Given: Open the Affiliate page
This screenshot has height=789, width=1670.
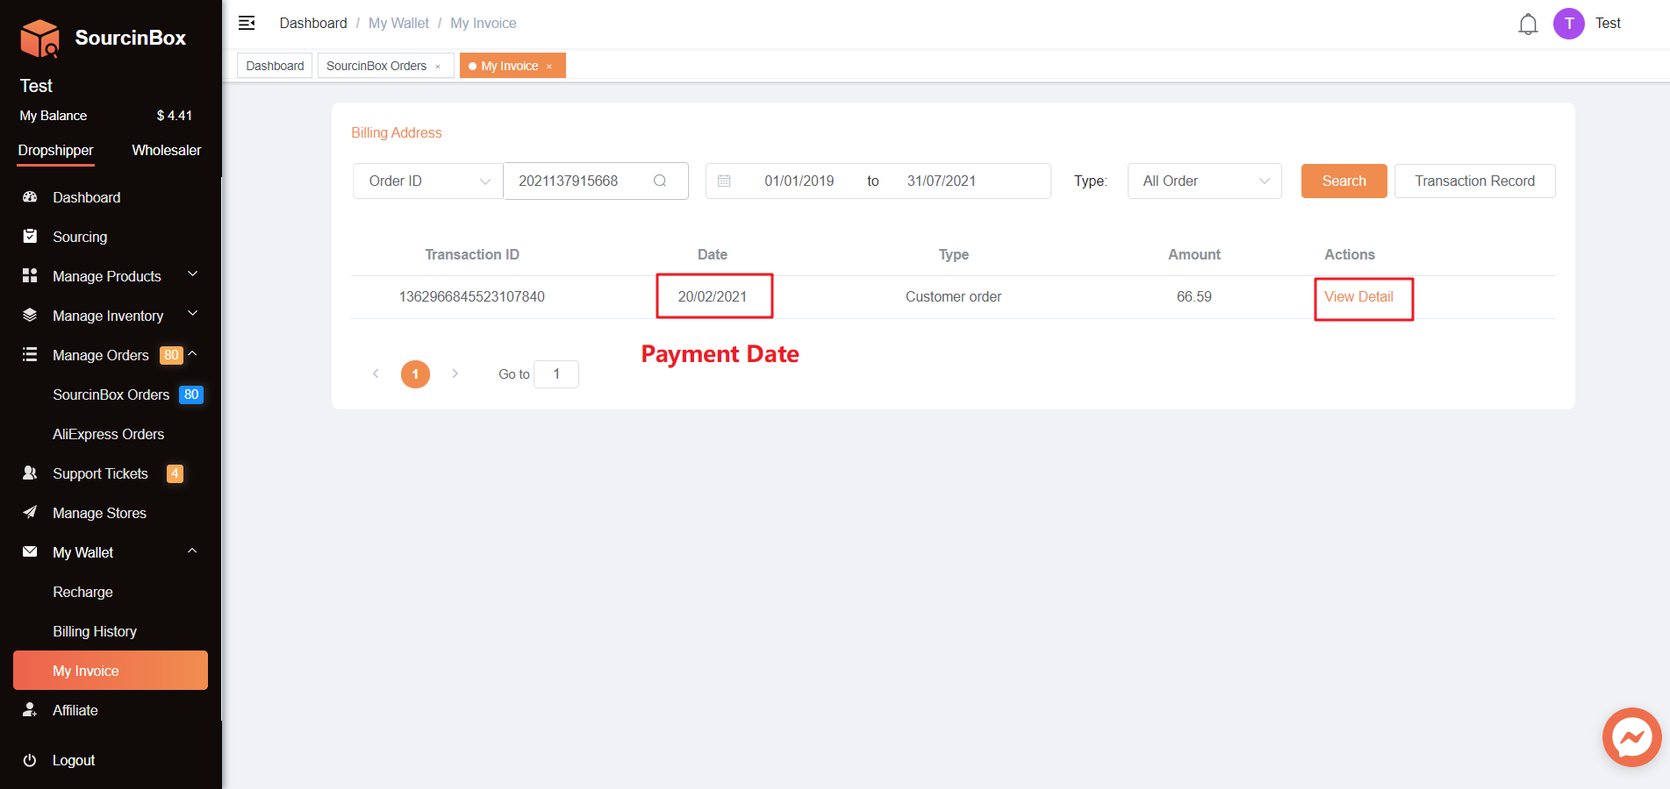Looking at the screenshot, I should click(75, 710).
